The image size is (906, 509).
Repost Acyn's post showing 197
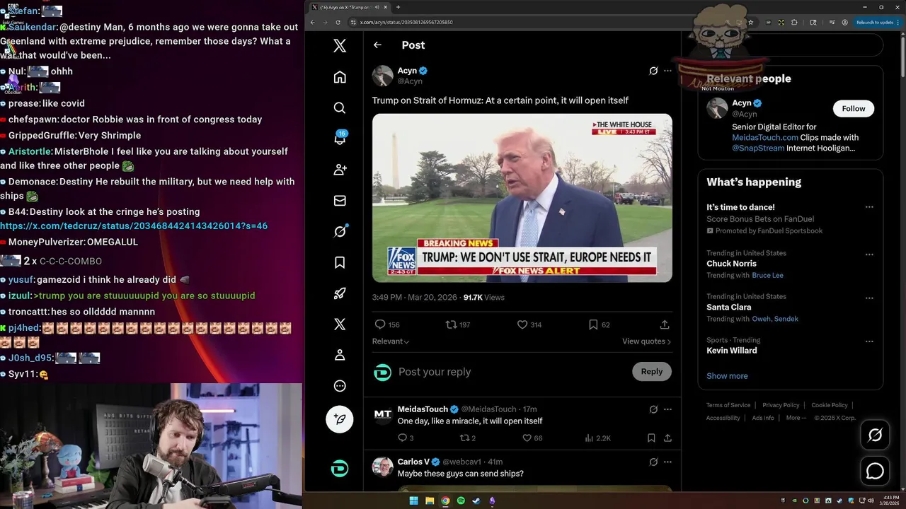(457, 324)
